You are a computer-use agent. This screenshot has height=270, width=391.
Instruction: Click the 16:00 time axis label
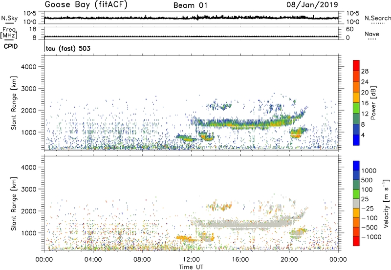240,260
